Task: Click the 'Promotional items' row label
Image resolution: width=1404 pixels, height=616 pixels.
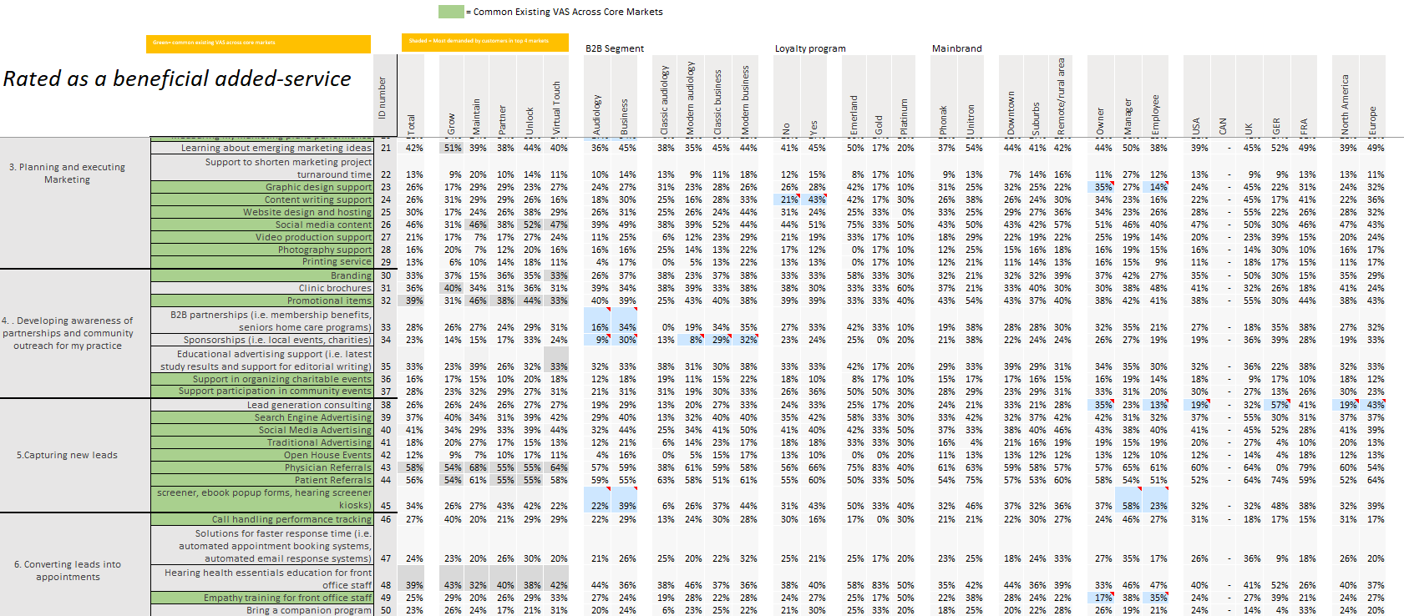Action: click(x=329, y=300)
